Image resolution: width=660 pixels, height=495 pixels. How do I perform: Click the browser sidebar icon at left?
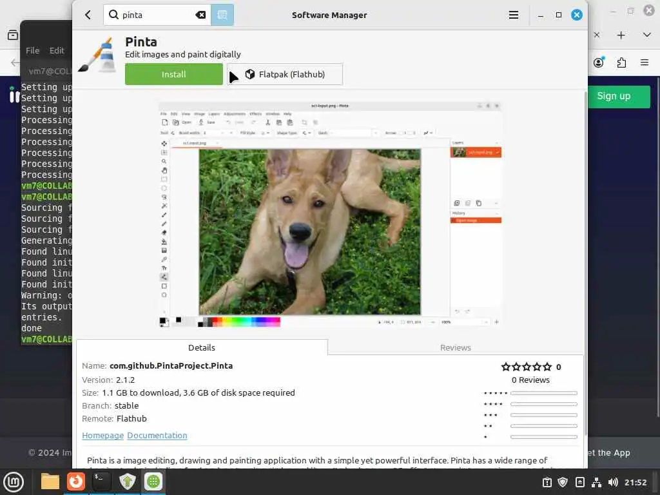(13, 35)
